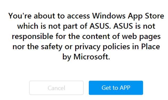
Task: Tap the white outlined Cancel button
Action: click(x=56, y=88)
